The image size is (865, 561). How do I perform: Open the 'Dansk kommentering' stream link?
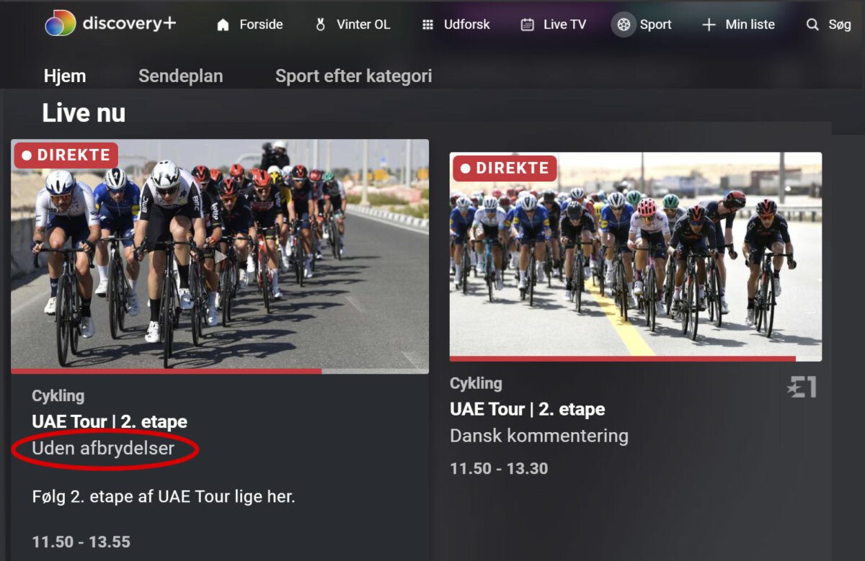[539, 436]
